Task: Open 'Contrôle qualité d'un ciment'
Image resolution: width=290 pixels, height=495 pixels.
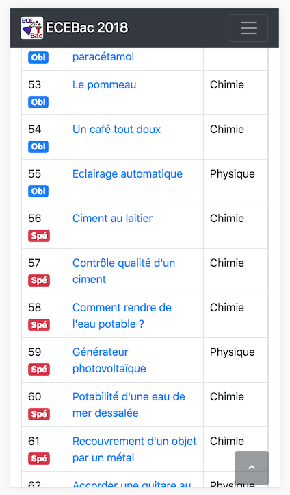Action: [x=124, y=271]
